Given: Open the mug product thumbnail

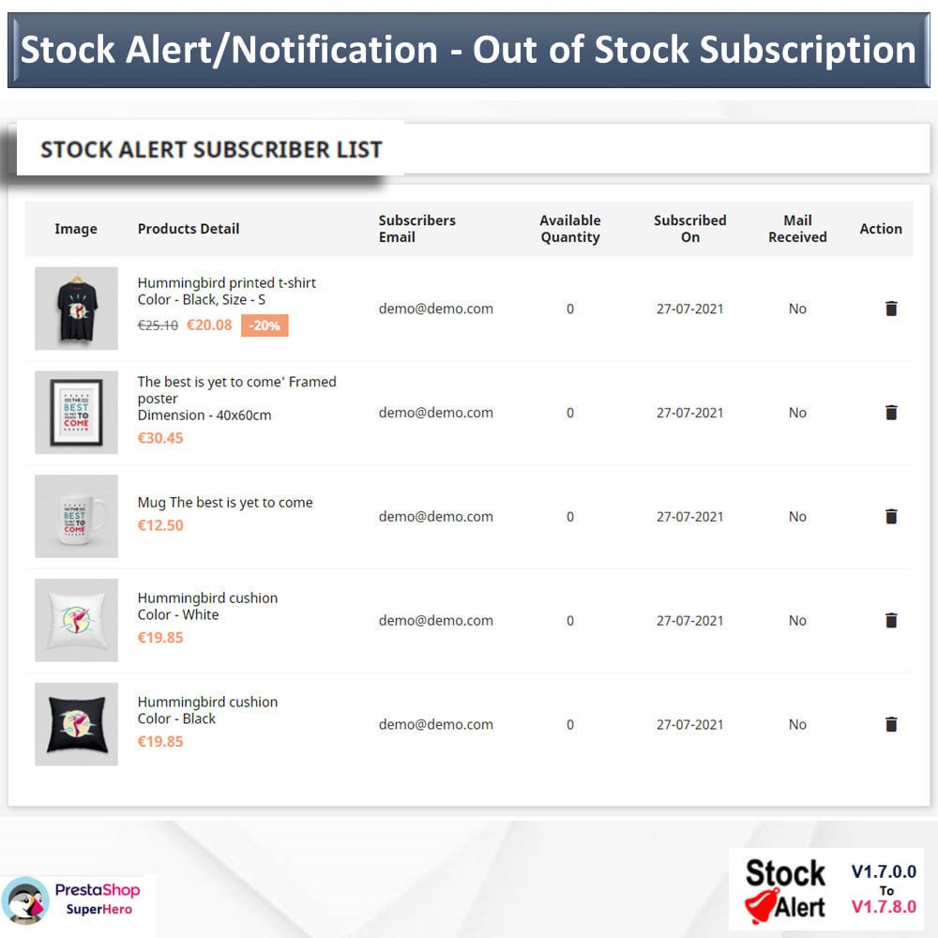Looking at the screenshot, I should coord(76,516).
